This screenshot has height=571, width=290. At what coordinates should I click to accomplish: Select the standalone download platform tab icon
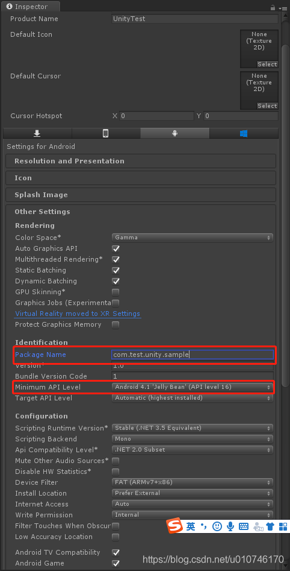37,133
